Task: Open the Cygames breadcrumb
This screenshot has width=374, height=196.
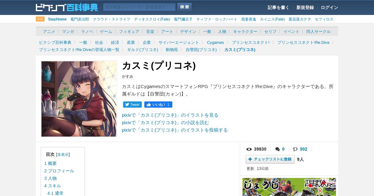Action: point(215,43)
